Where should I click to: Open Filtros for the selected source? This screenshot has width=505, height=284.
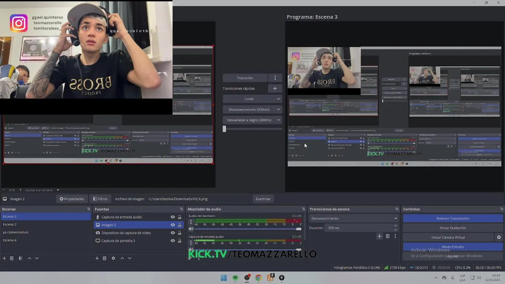click(x=100, y=199)
